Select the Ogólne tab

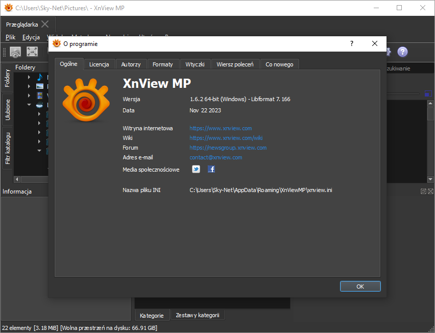pos(68,64)
